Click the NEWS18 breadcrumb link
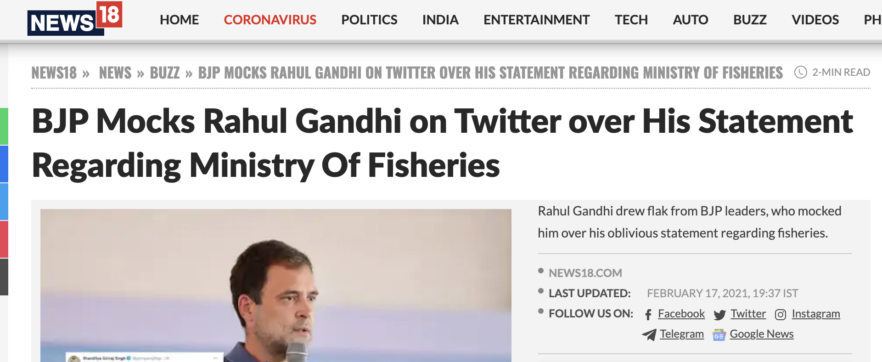Image resolution: width=882 pixels, height=362 pixels. pos(54,73)
